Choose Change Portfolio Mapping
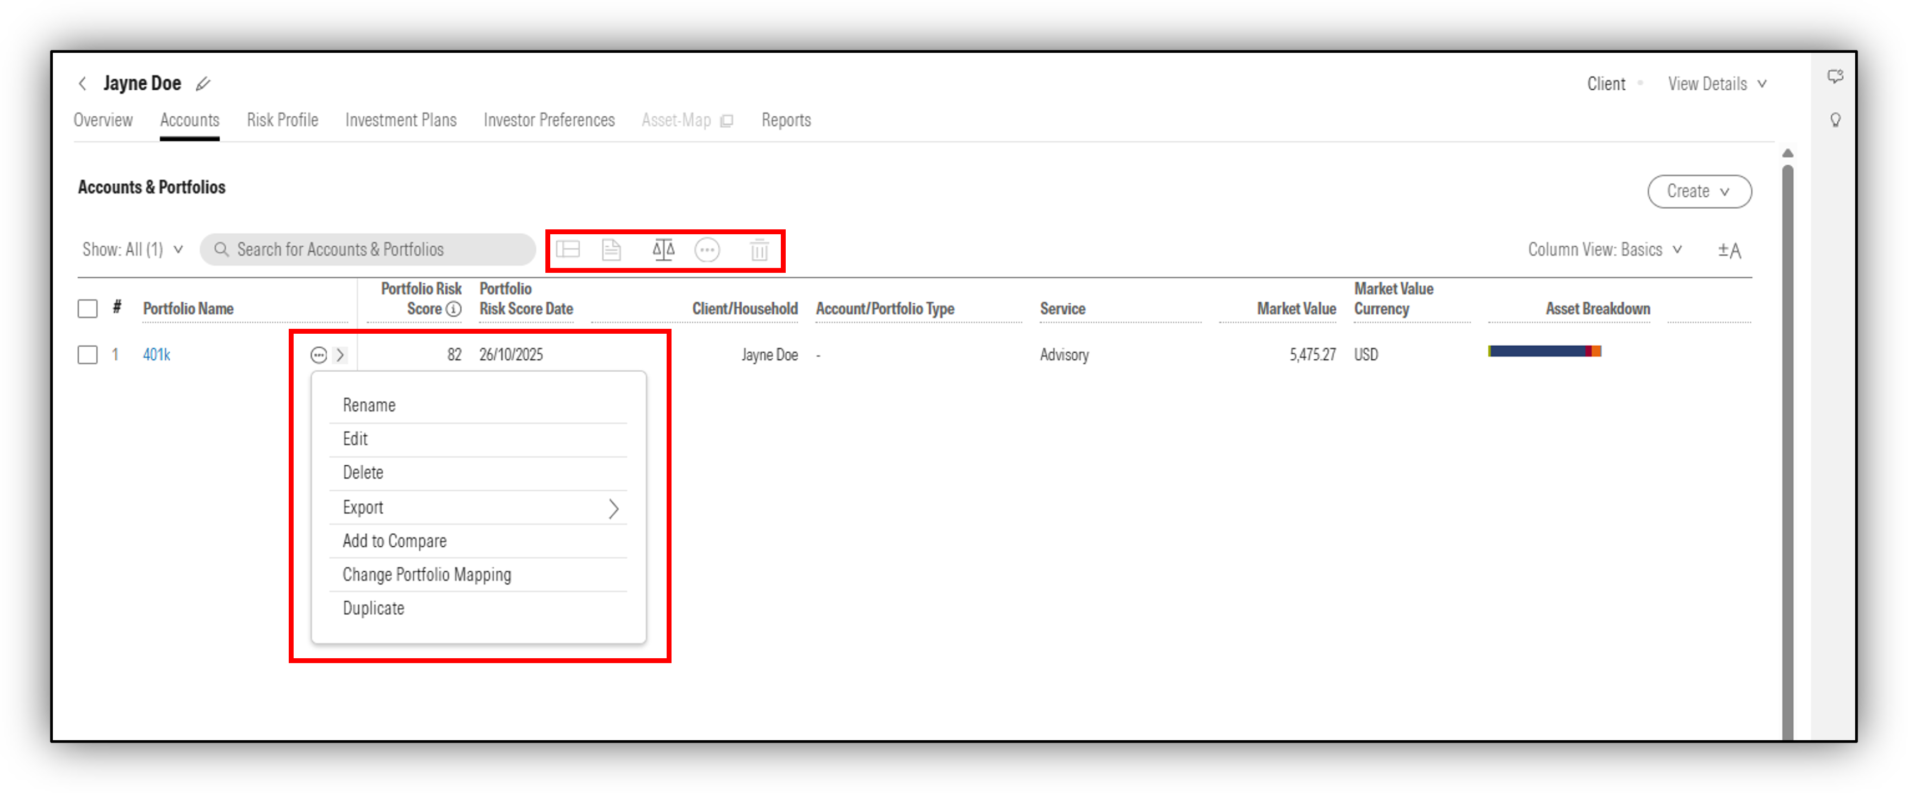 point(478,575)
